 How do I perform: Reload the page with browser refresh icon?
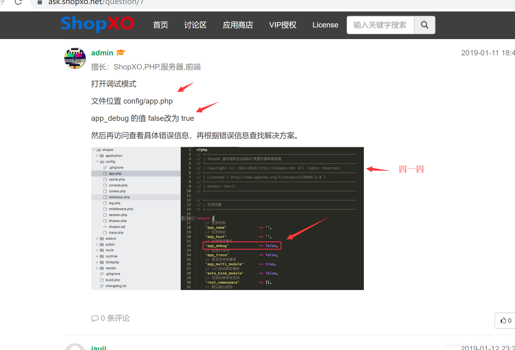pyautogui.click(x=18, y=2)
